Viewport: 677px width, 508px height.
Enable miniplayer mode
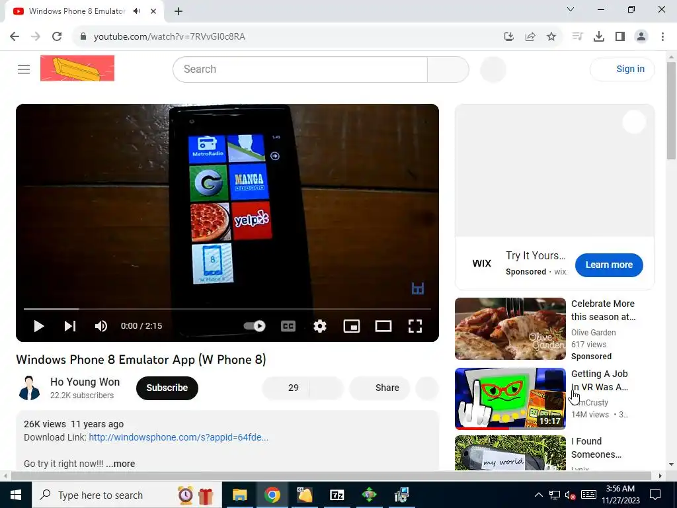[352, 326]
